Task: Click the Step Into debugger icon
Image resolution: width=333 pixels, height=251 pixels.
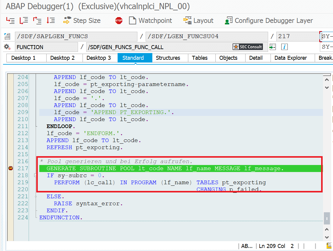Action: tap(10, 20)
